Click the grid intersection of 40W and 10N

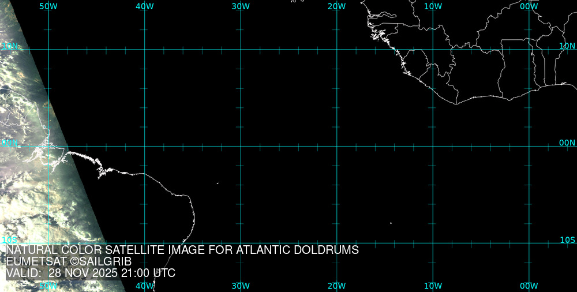click(145, 50)
